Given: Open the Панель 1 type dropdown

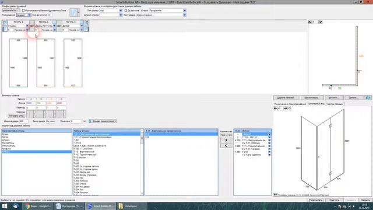Looking at the screenshot, I should [x=27, y=26].
